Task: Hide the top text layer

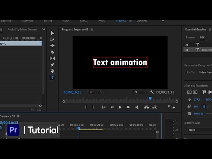Action: pyautogui.click(x=187, y=45)
